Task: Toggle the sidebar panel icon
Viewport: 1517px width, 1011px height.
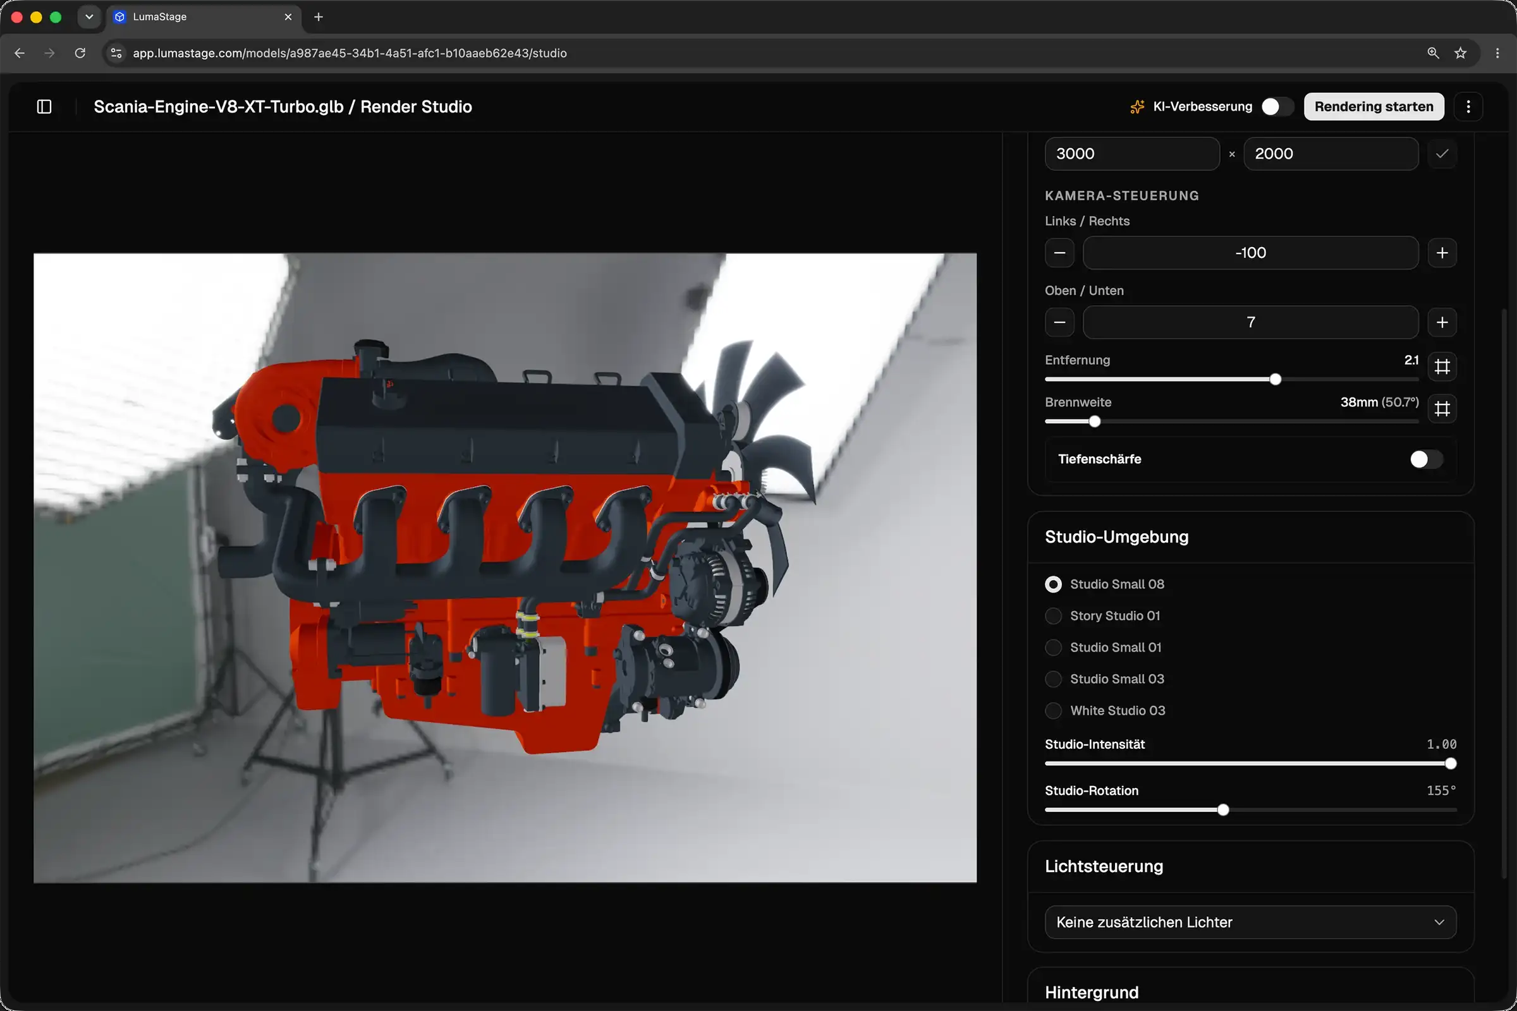Action: [x=44, y=106]
